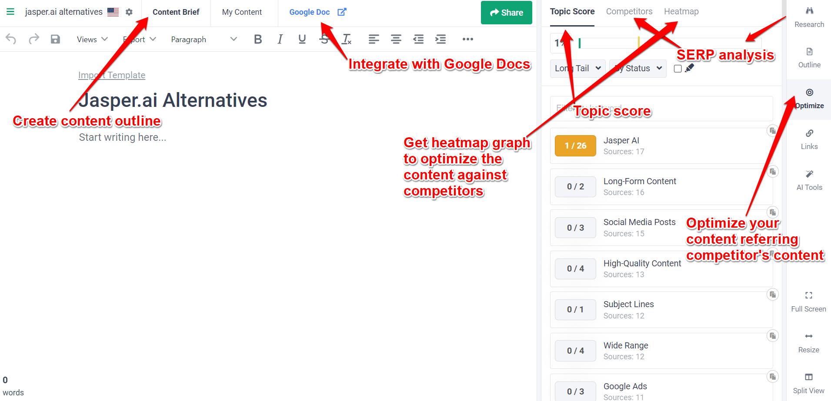The height and width of the screenshot is (401, 831).
Task: Center align text
Action: pos(396,39)
